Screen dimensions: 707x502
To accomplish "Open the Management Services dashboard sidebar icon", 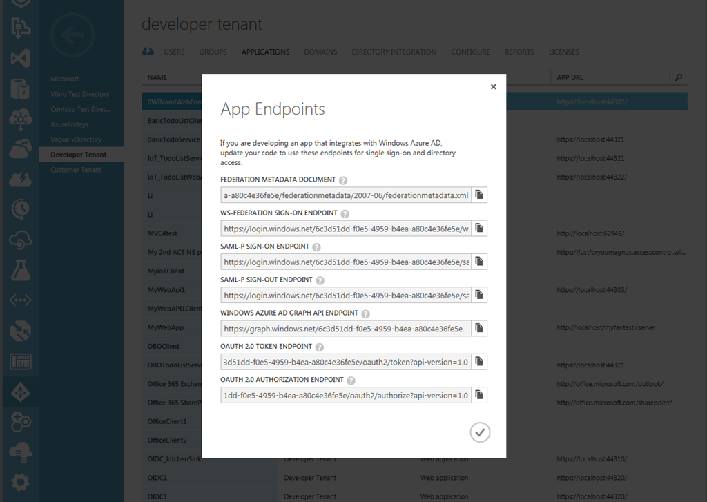I will 20,361.
